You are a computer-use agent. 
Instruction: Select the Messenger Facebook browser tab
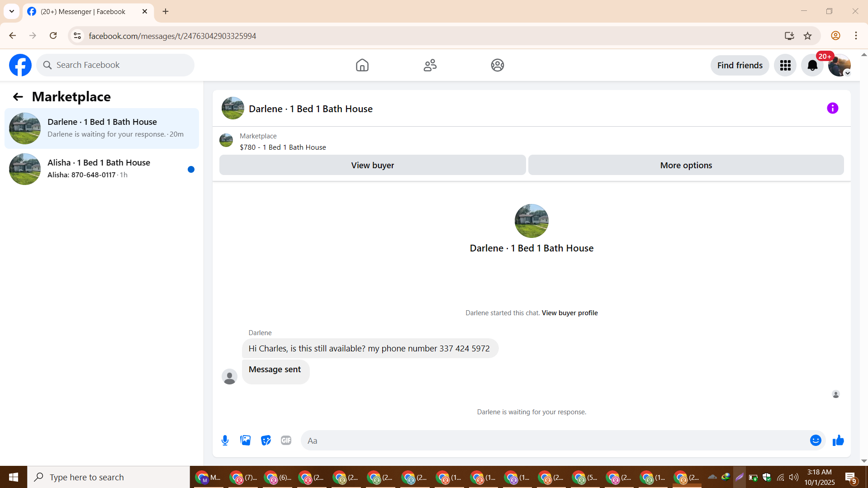88,12
